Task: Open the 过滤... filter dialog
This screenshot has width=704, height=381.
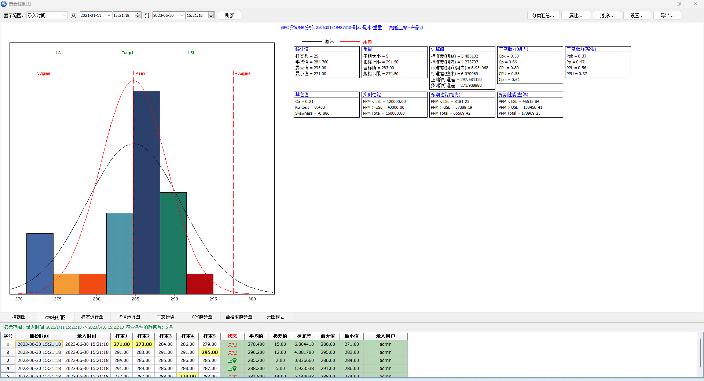Action: click(606, 15)
